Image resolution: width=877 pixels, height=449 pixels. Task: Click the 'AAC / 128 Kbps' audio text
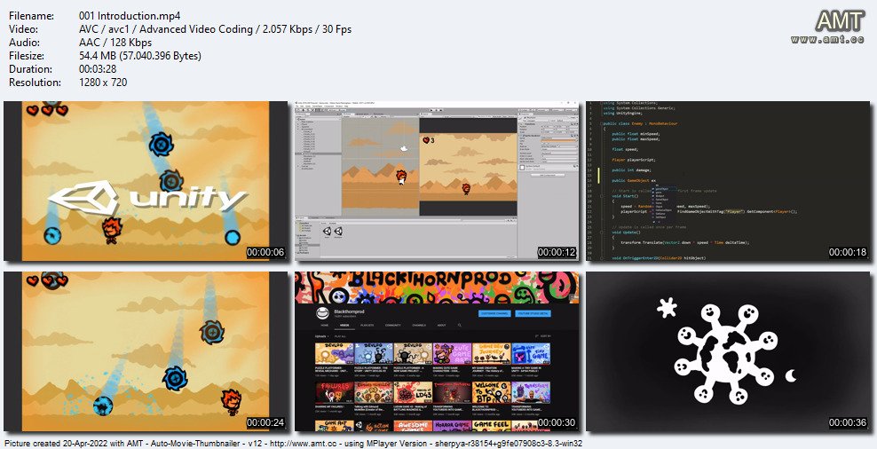tap(115, 43)
